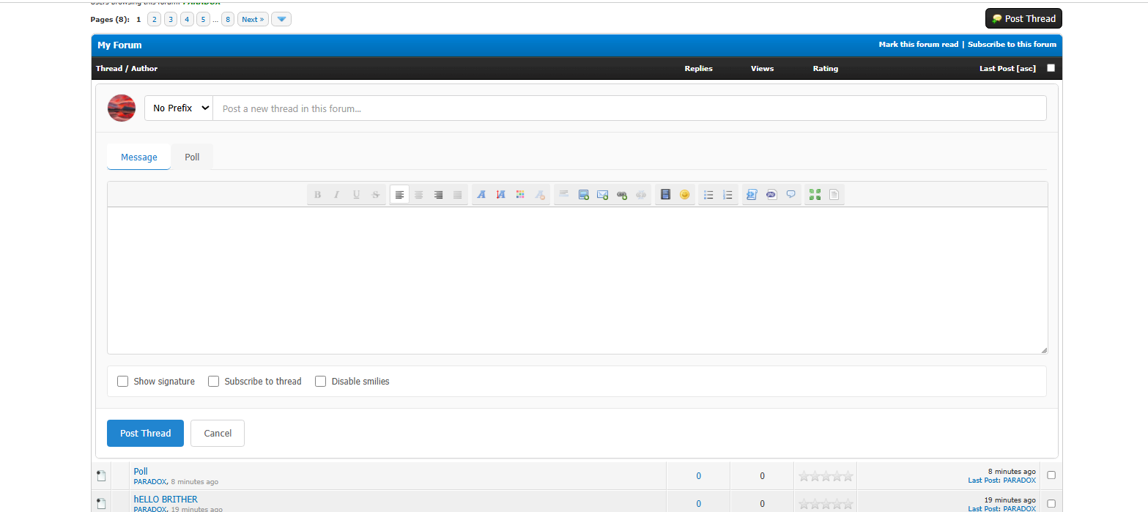Click the blue Post Thread button
This screenshot has height=512, width=1148.
145,434
